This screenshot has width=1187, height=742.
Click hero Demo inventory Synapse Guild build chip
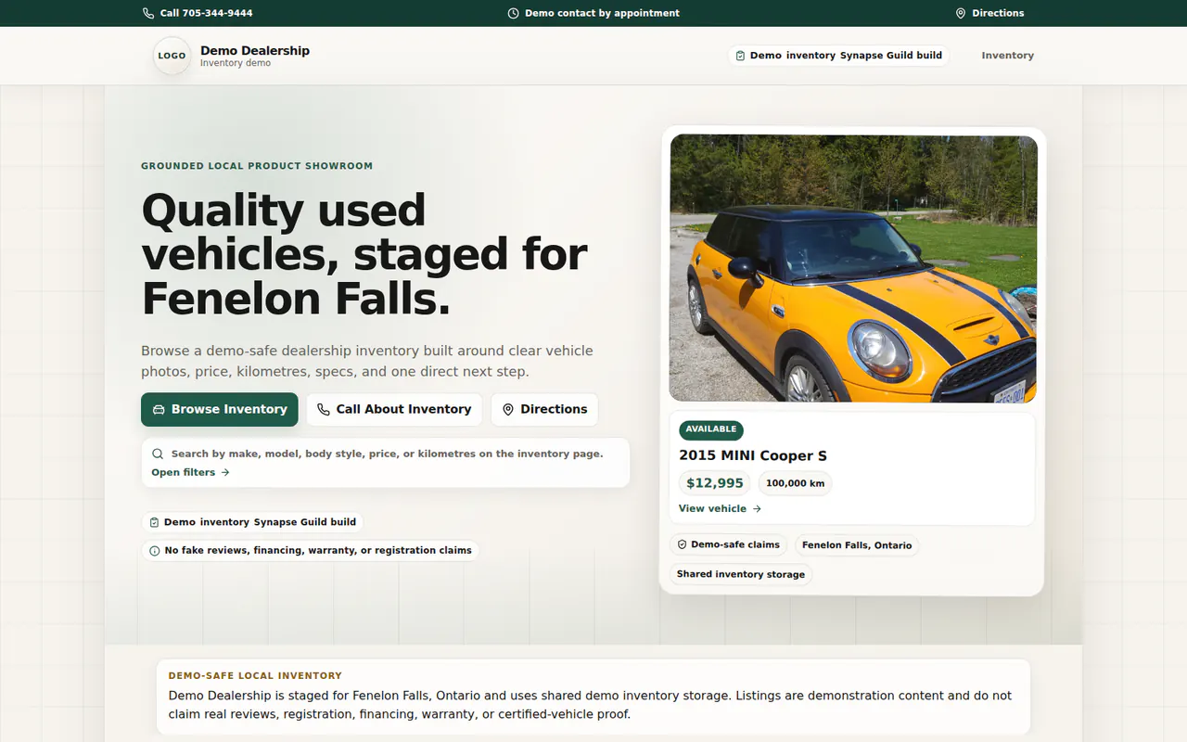[252, 522]
